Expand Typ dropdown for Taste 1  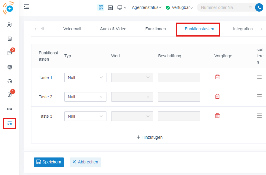(85, 78)
